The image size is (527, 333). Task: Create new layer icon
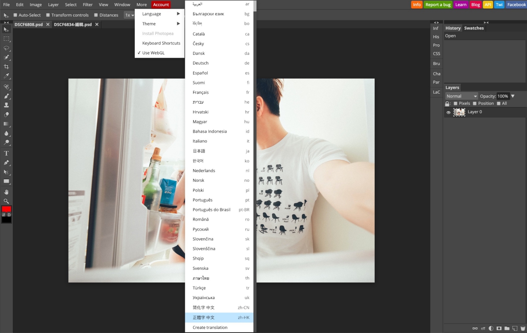[515, 328]
